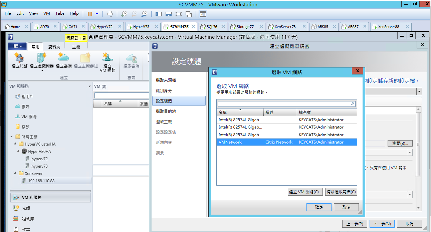
Task: Switch to the ABS85 VM tab
Action: (322, 27)
